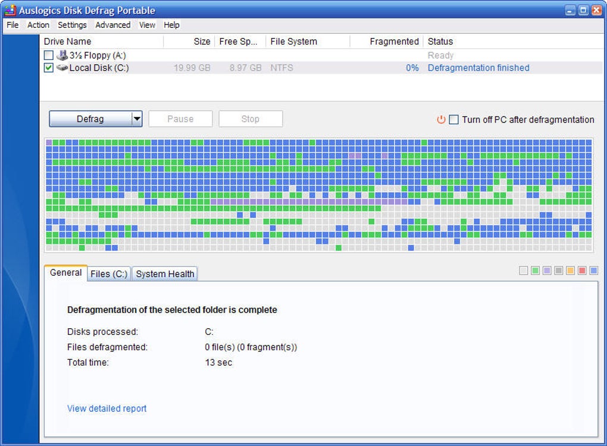Viewport: 607px width, 446px height.
Task: Open the Defrag button dropdown arrow
Action: point(137,119)
